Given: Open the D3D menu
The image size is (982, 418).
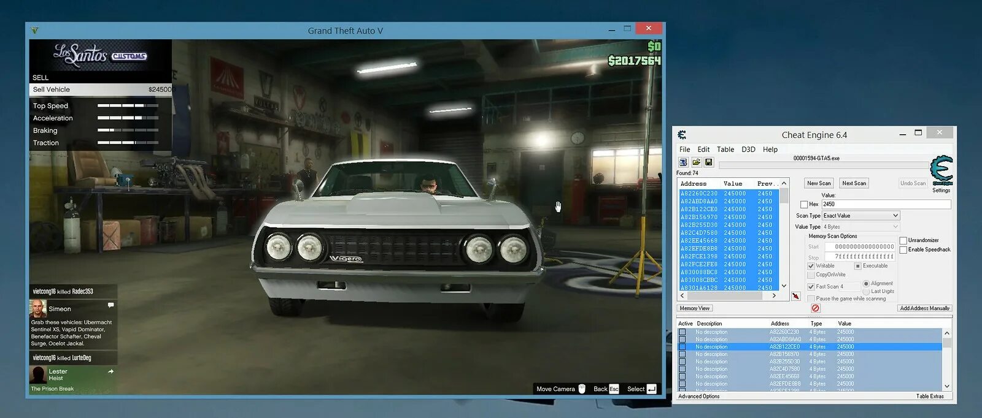Looking at the screenshot, I should 748,150.
